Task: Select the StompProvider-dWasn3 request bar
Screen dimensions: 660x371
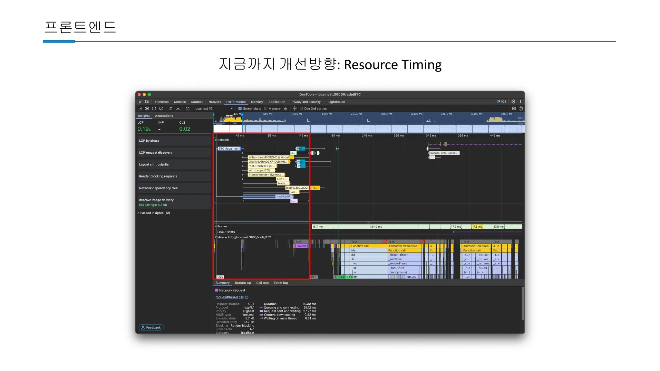Action: [x=266, y=175]
